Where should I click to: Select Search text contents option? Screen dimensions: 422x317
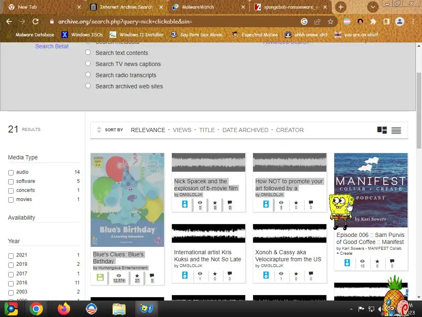point(88,52)
